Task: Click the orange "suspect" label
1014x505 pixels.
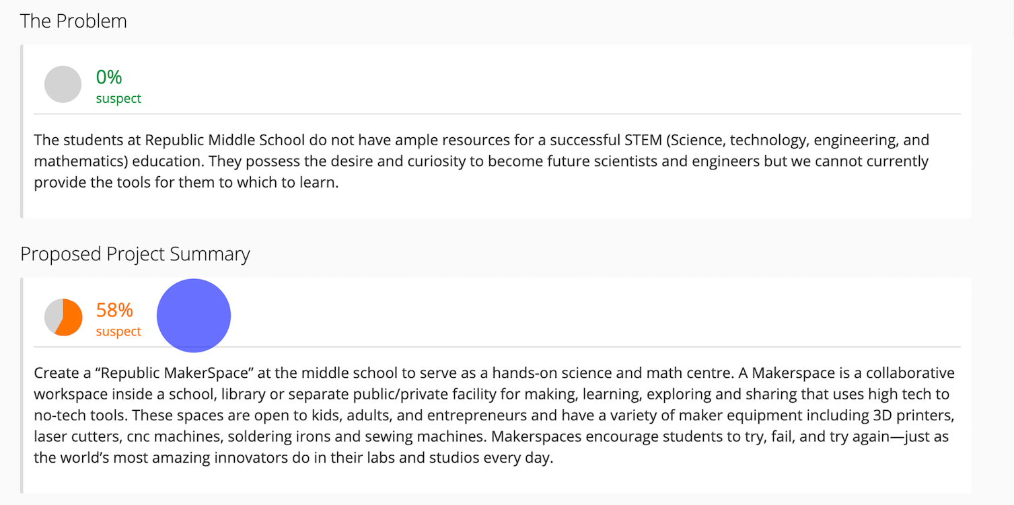Action: point(118,332)
